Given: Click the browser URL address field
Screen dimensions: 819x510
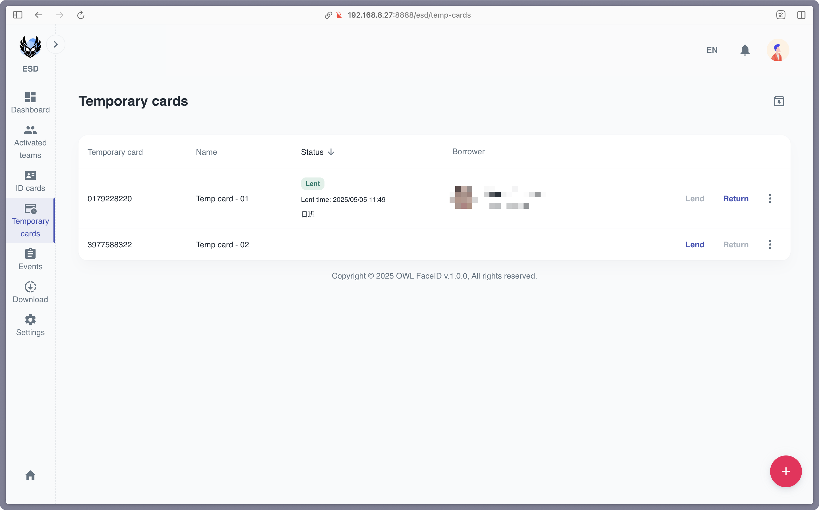Looking at the screenshot, I should (409, 15).
